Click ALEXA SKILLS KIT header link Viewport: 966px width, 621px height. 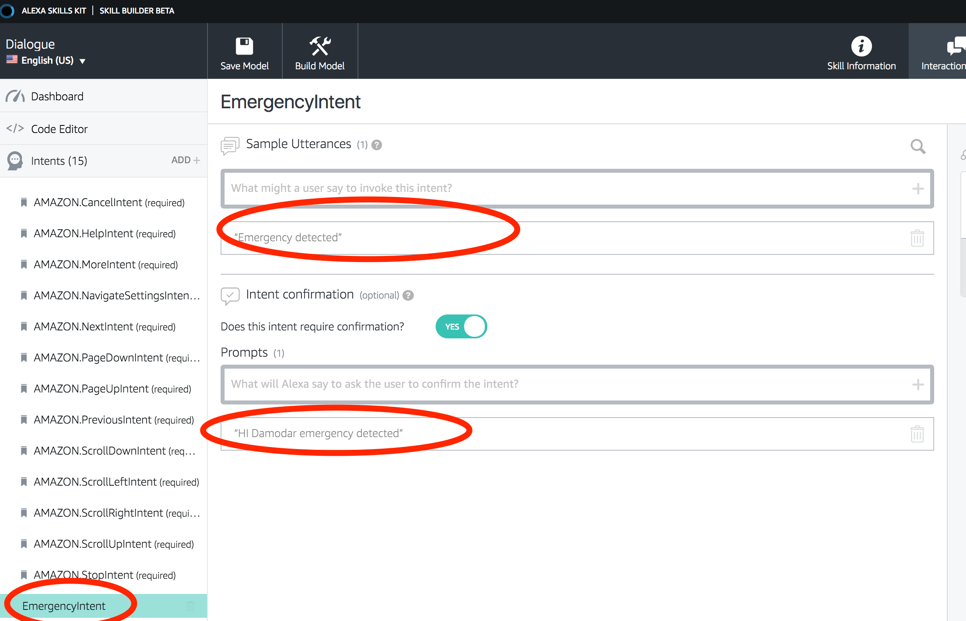(x=54, y=11)
